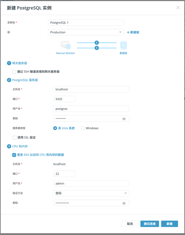Open the 组 Production dropdown
This screenshot has width=185, height=235.
point(86,32)
